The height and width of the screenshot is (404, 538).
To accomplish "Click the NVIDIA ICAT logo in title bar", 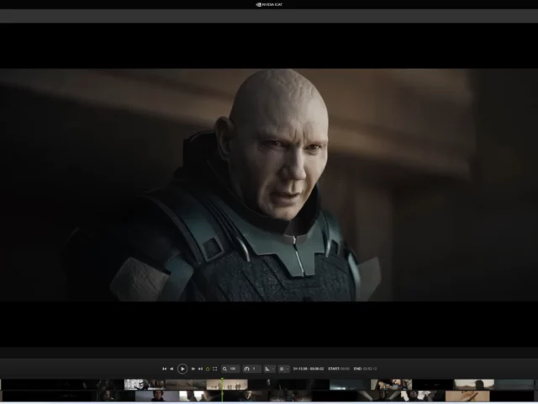I will coord(269,4).
